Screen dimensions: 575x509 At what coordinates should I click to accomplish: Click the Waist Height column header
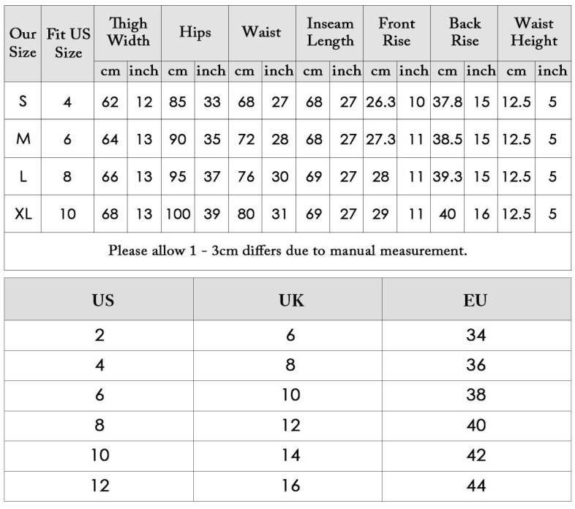[534, 33]
